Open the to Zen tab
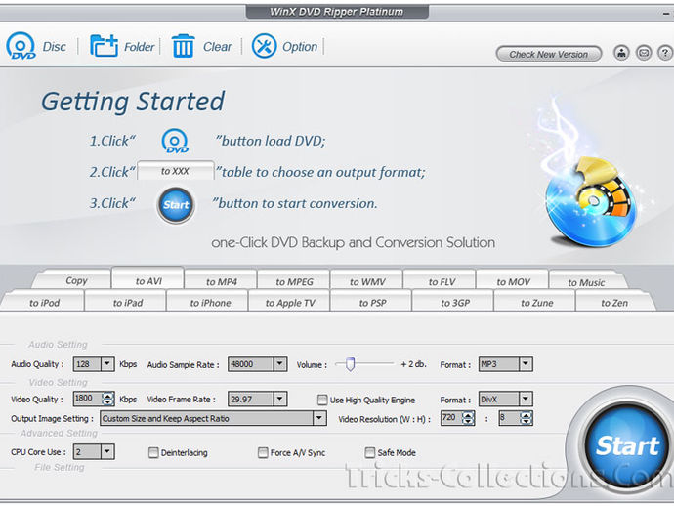Viewport: 674px width, 506px height. (x=614, y=302)
